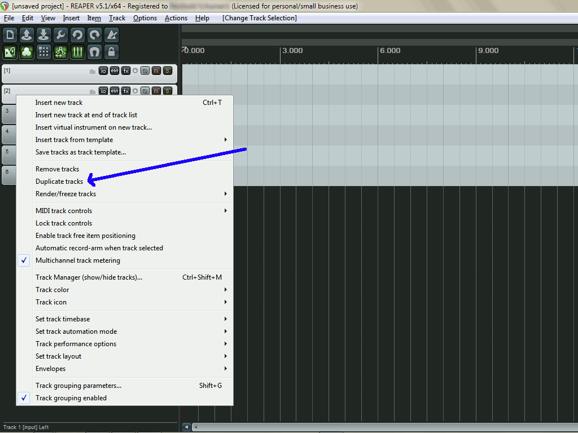Open the Insert menu
This screenshot has width=578, height=433.
click(71, 18)
